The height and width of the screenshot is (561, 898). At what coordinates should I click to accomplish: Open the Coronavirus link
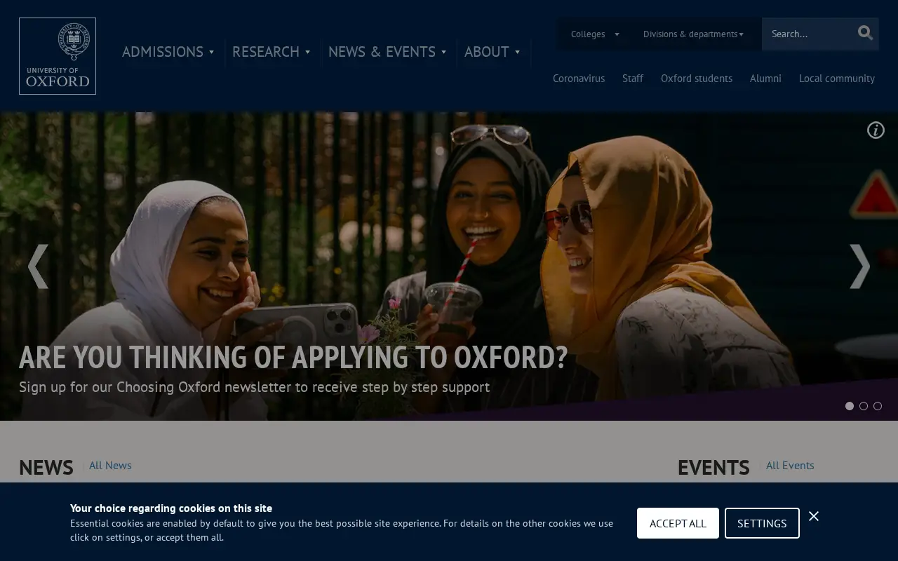579,79
